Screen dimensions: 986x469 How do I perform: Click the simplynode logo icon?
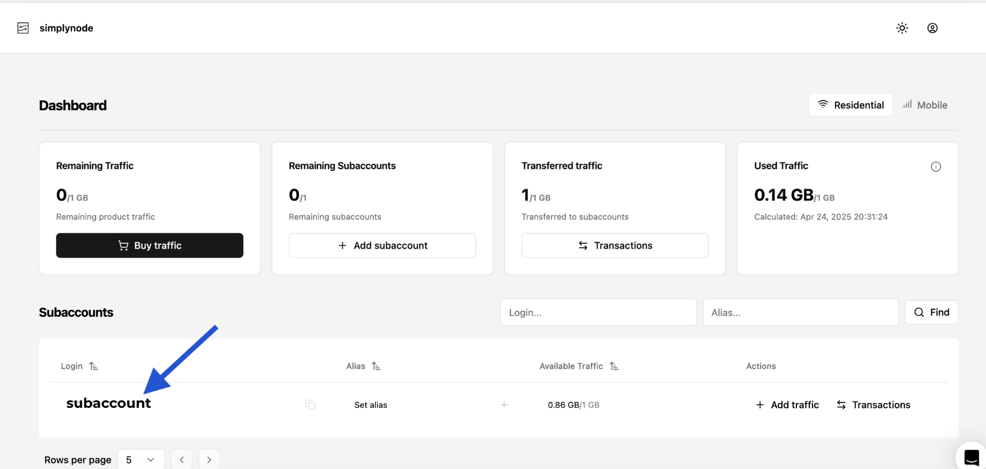[x=23, y=28]
